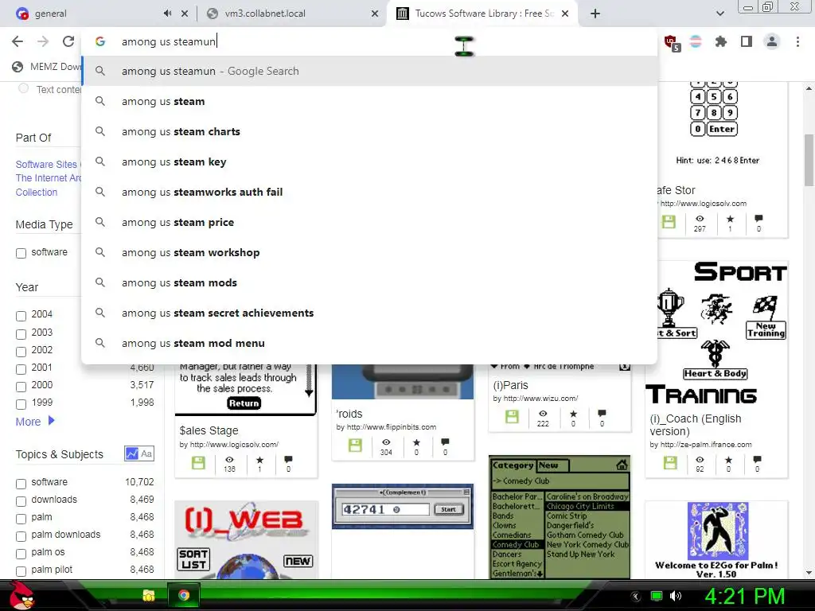815x611 pixels.
Task: Click the floppy disk icon under 'roids
Action: 355,446
